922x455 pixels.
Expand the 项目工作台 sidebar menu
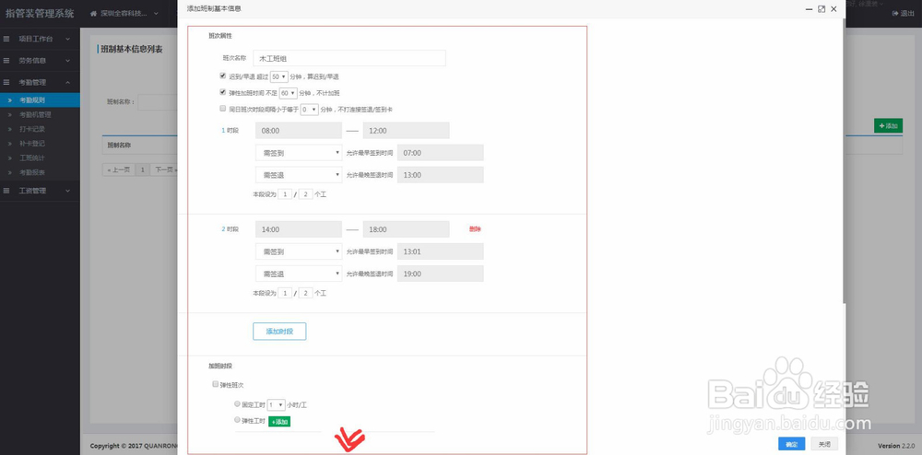40,39
